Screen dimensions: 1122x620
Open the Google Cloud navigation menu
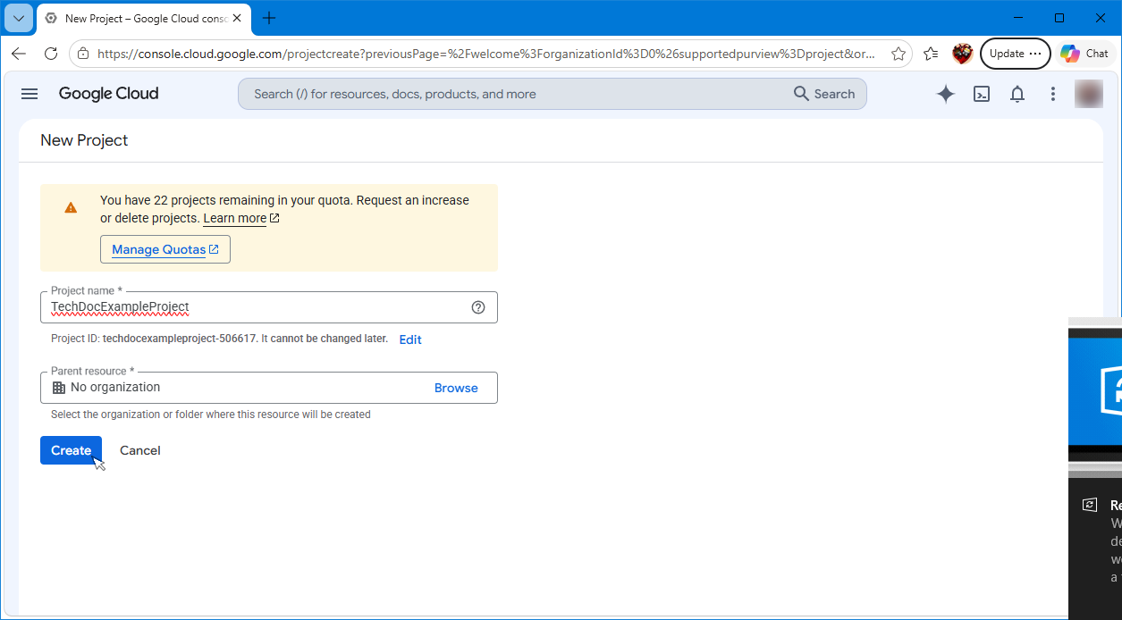[x=30, y=94]
